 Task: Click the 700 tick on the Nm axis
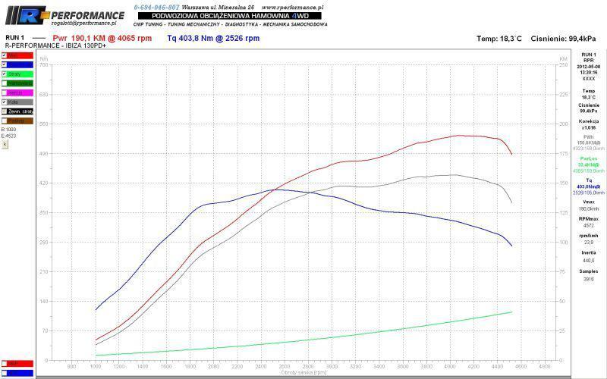44,65
